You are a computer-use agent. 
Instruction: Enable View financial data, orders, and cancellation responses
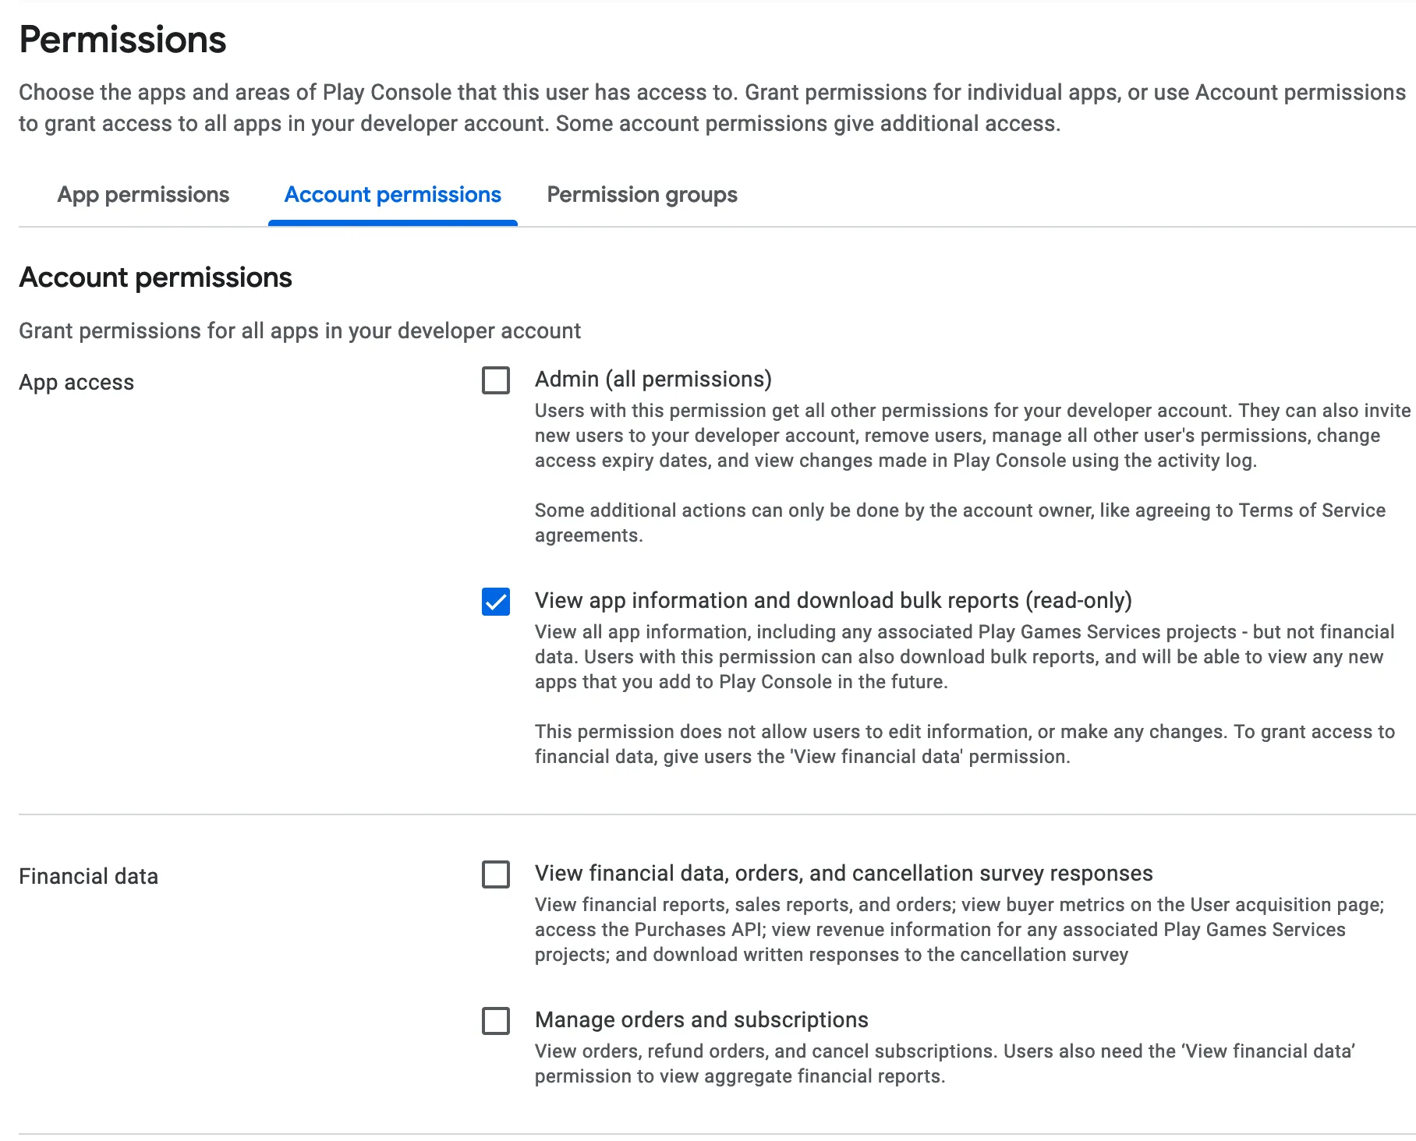click(x=496, y=875)
